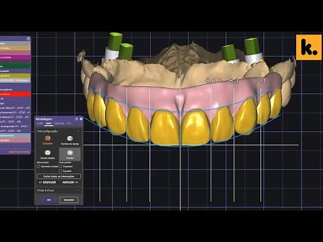Select the 'de projeção' list row

(x=15, y=126)
